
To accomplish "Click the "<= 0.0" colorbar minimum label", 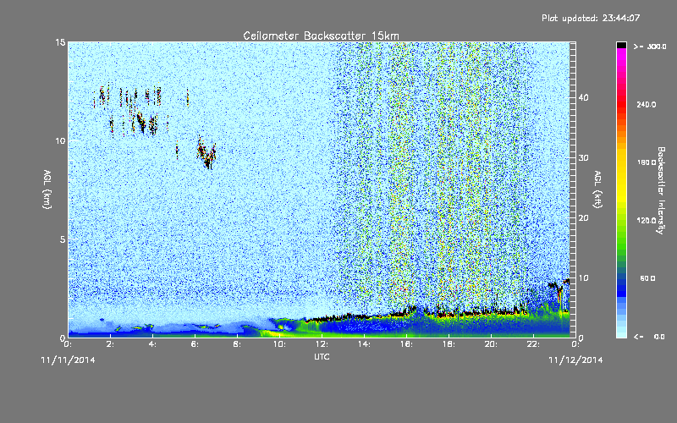I will (648, 337).
